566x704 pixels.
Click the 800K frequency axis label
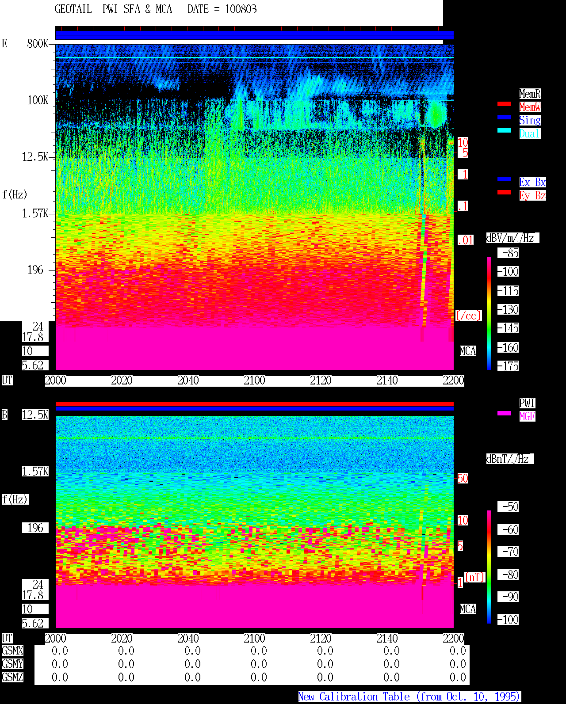coord(38,44)
